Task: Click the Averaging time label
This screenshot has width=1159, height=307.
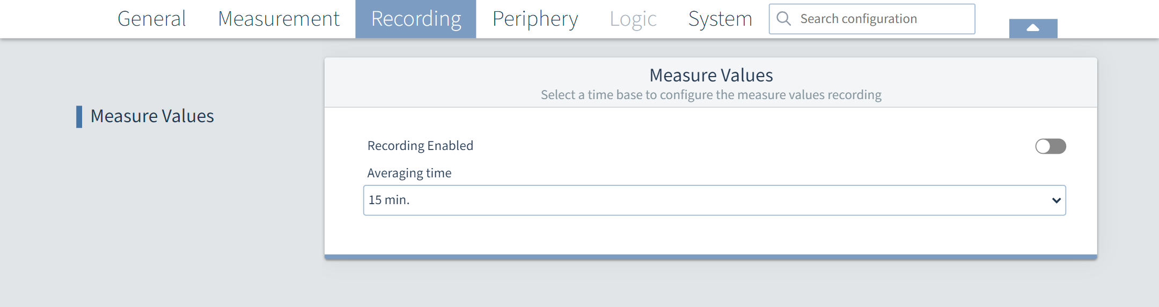Action: coord(409,173)
